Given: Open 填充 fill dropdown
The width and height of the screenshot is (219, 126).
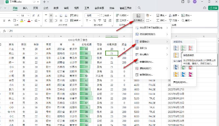Looking at the screenshot, I should [161, 15].
